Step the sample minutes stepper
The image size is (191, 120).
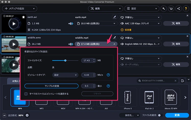coord(94,86)
